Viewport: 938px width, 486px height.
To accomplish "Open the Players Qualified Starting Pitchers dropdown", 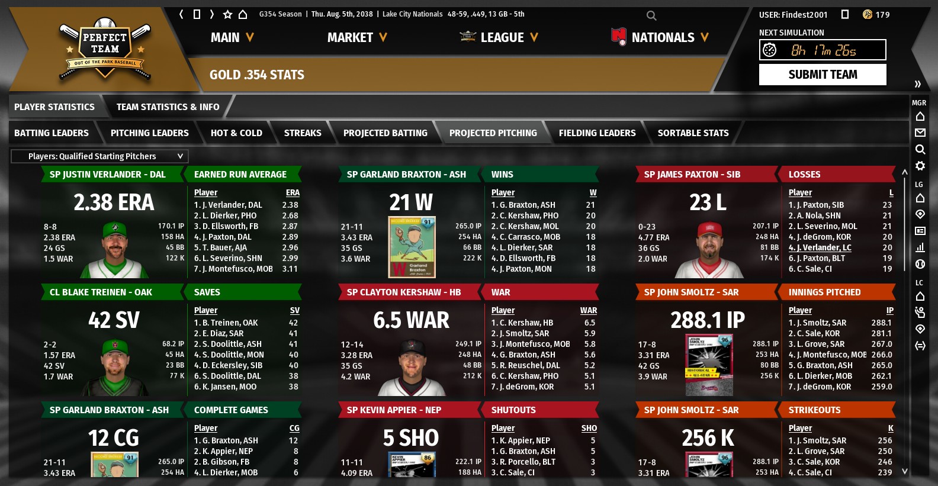I will point(99,156).
